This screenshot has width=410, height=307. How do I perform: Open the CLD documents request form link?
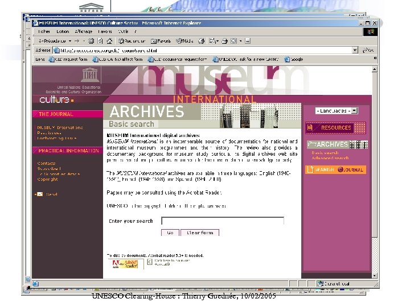178,59
